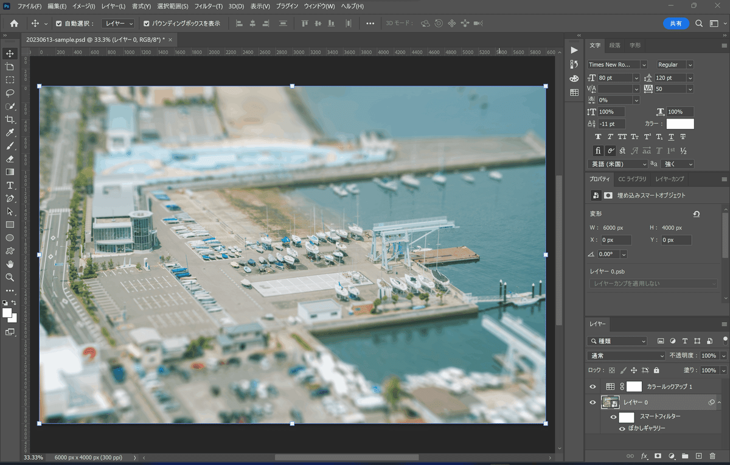
Task: Select the Rectangle shape tool
Action: pos(10,225)
